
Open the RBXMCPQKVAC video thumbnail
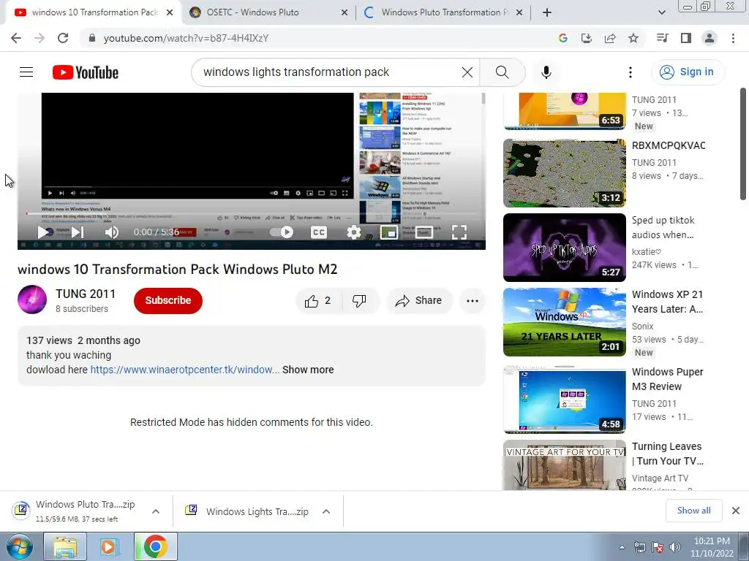click(564, 173)
